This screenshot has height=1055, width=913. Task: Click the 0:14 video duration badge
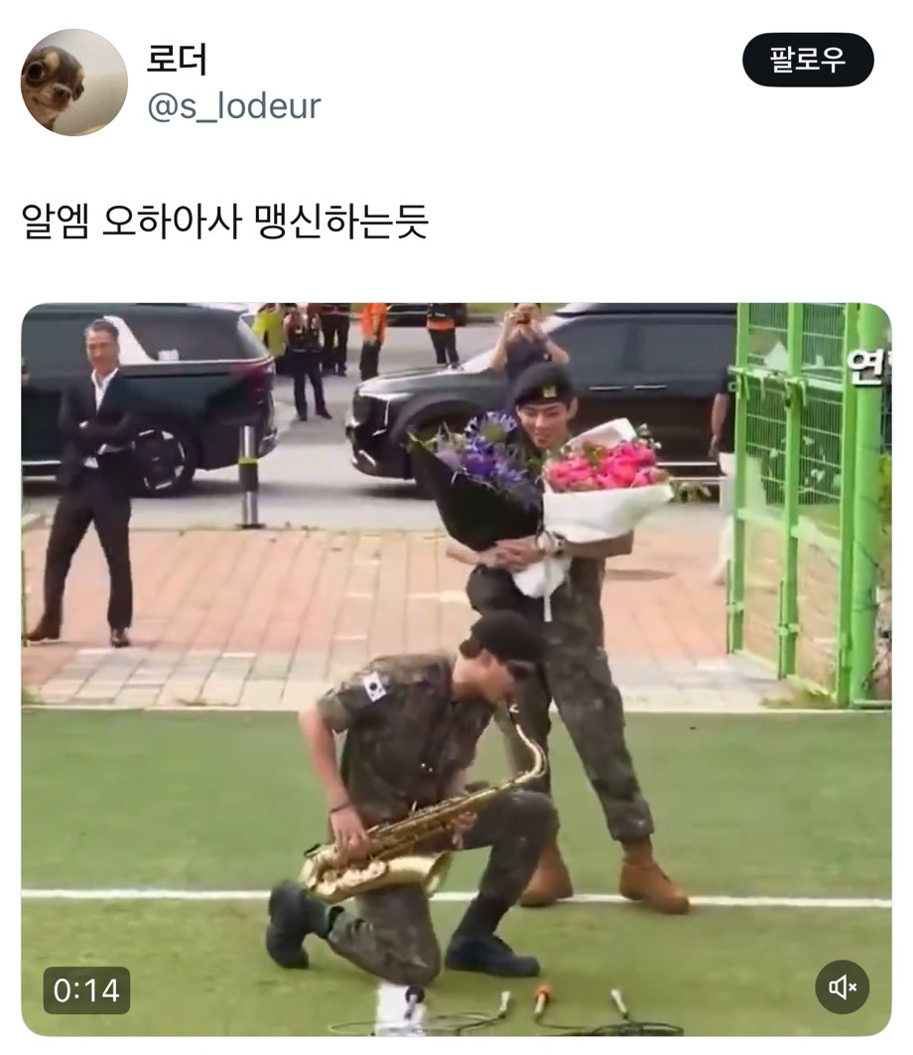pyautogui.click(x=86, y=990)
